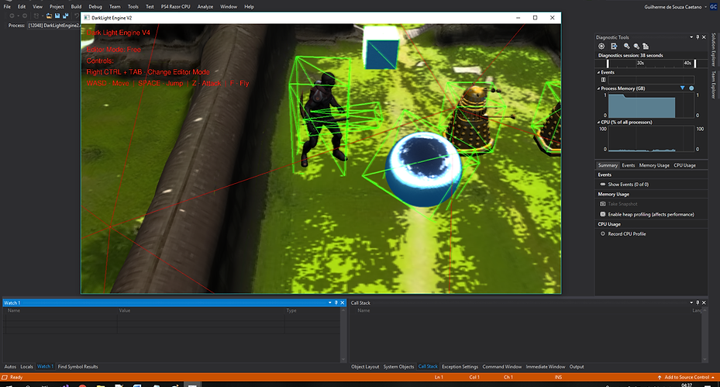Open the Tools menu
This screenshot has height=387, width=720.
(133, 6)
